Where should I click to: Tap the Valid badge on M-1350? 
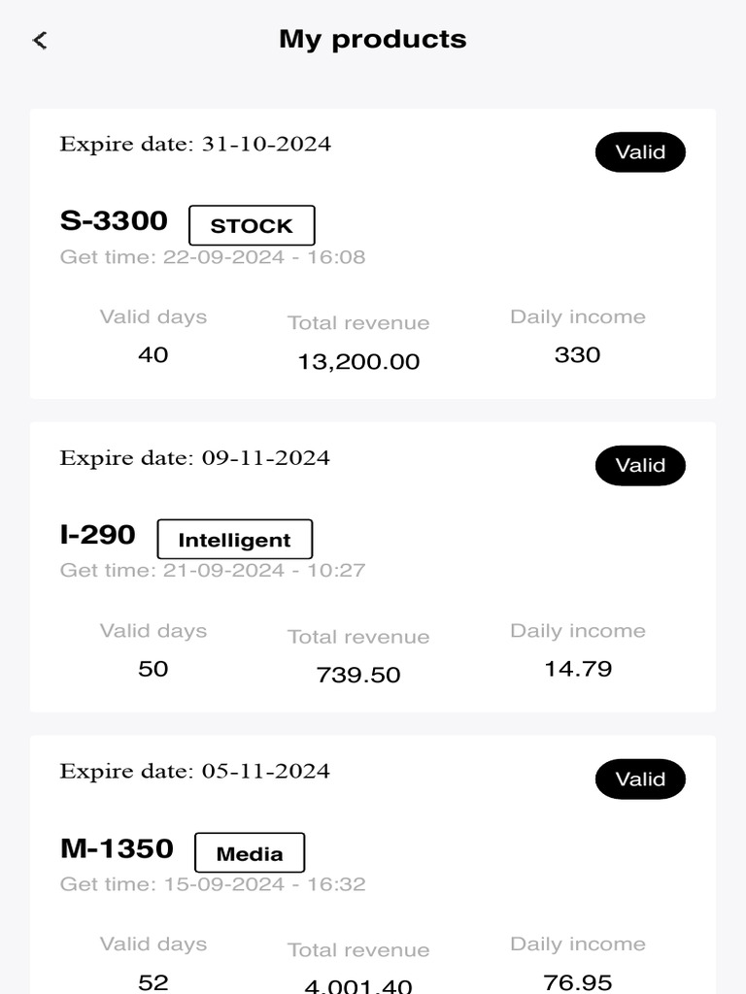[640, 779]
